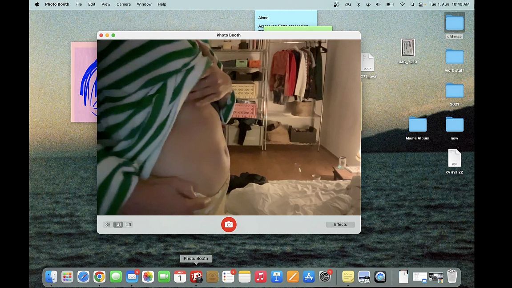Expand the View menu
Viewport: 512px width, 288px height.
(x=106, y=4)
